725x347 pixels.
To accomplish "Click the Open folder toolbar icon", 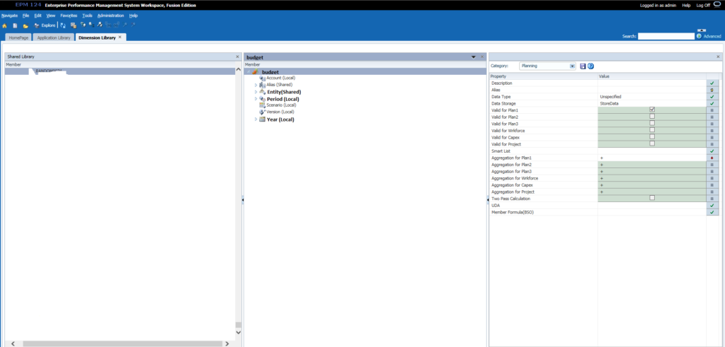I will click(25, 25).
